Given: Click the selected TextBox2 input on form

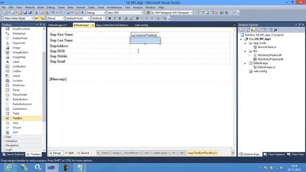Looking at the screenshot, I should 145,41.
